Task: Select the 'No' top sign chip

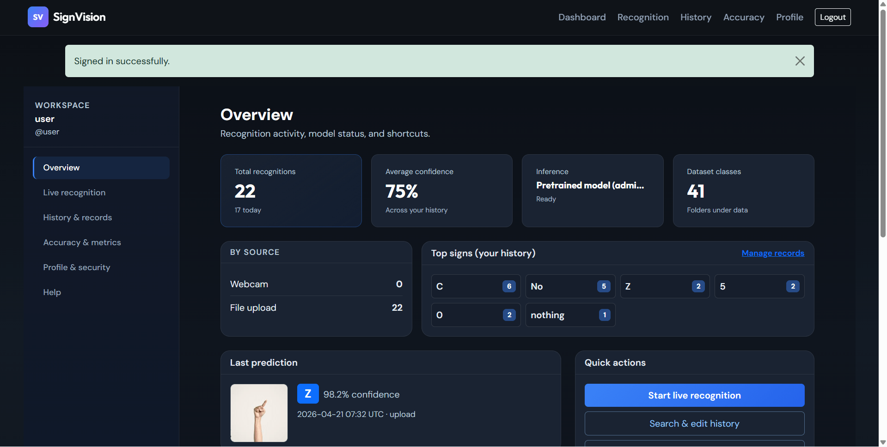Action: [570, 286]
